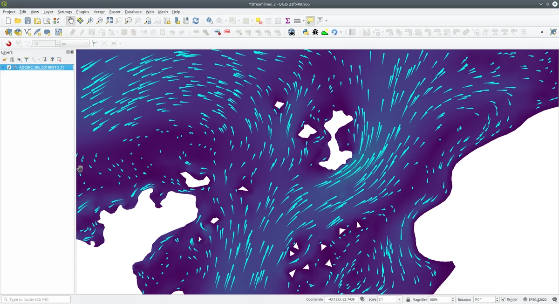Select the Identify Features tool
Viewport: 559px width, 304px height.
point(209,21)
